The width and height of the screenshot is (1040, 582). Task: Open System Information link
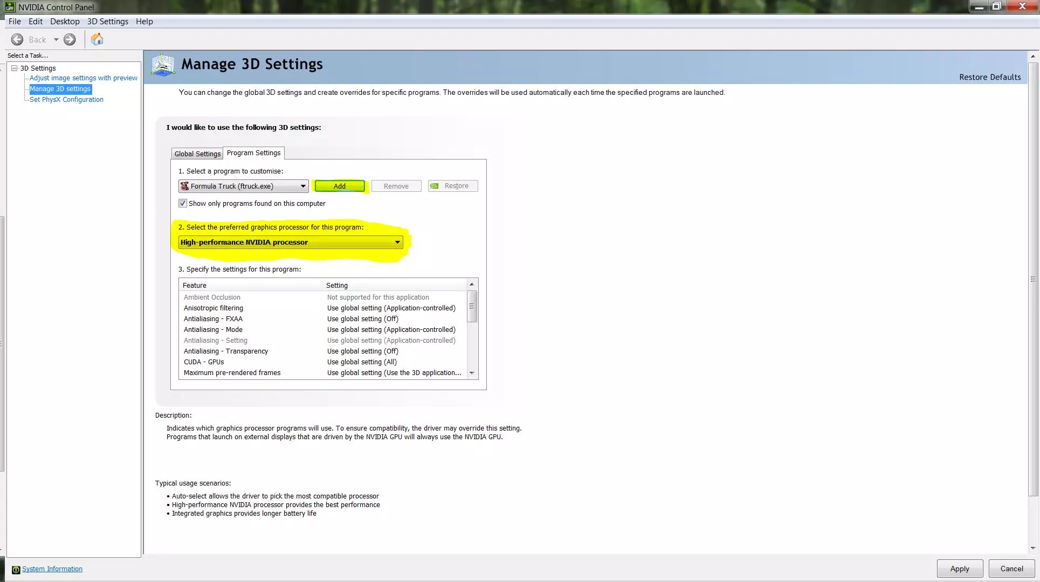pos(52,569)
